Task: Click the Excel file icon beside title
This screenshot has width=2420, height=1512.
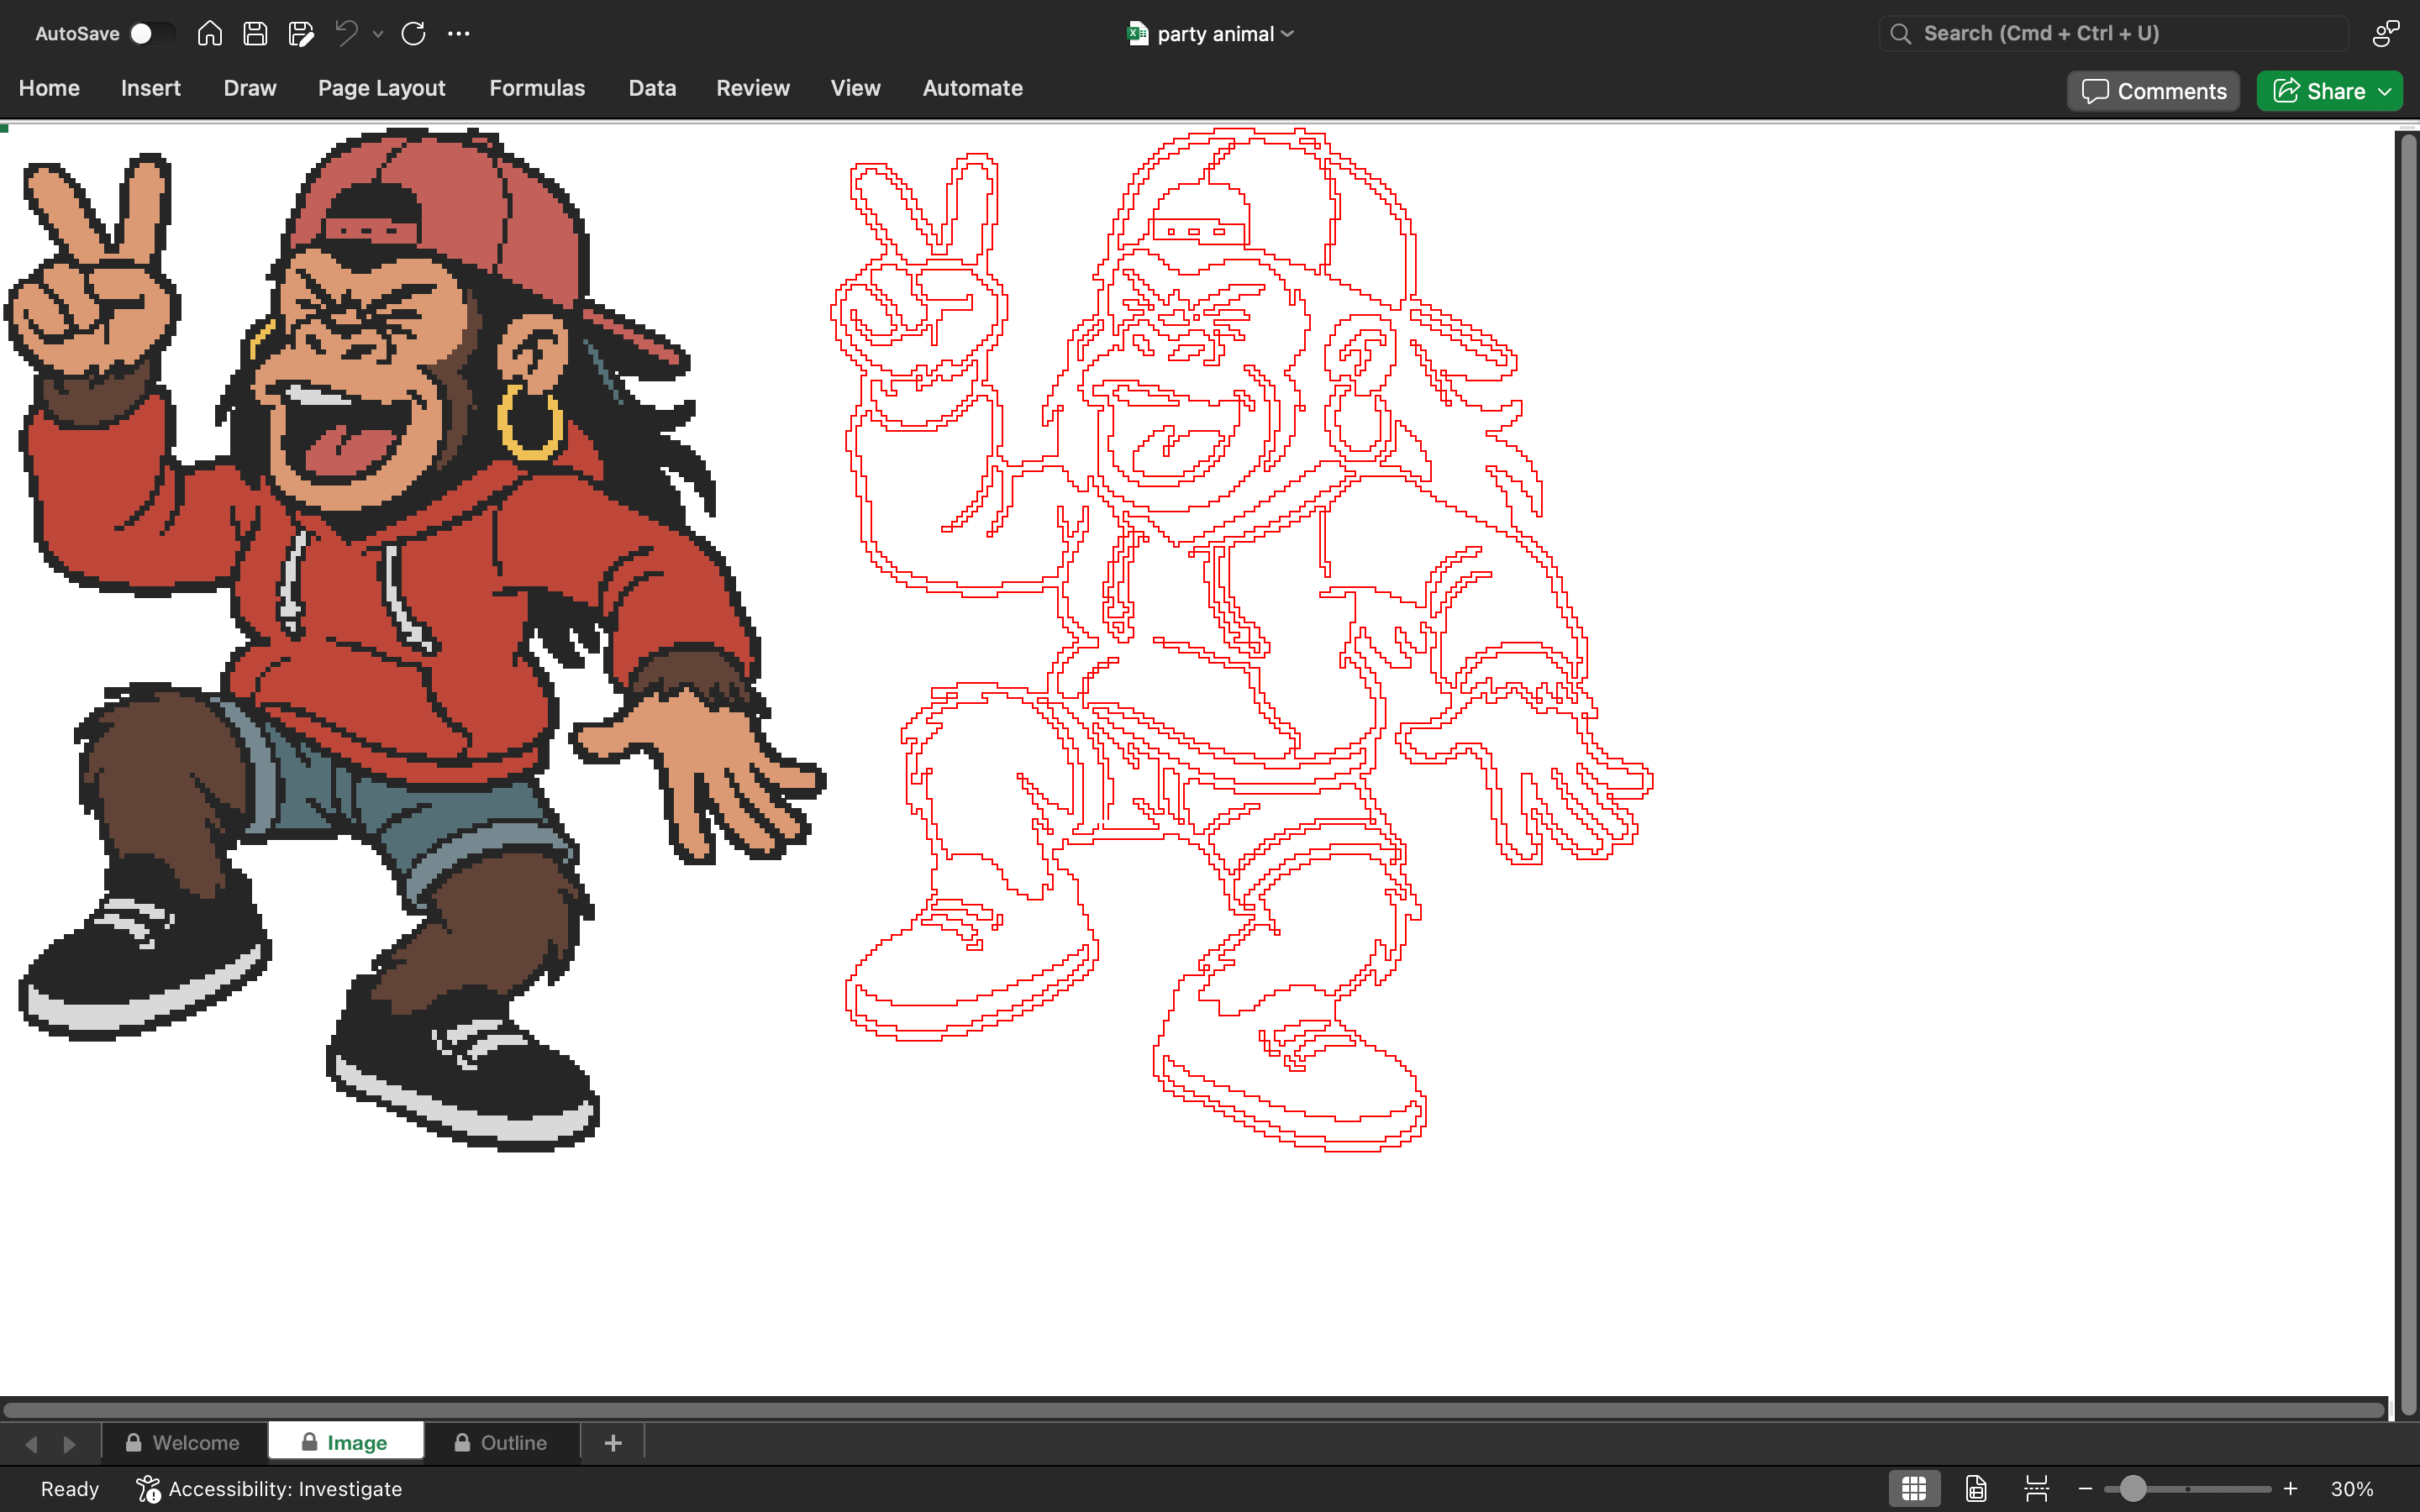Action: (1137, 34)
